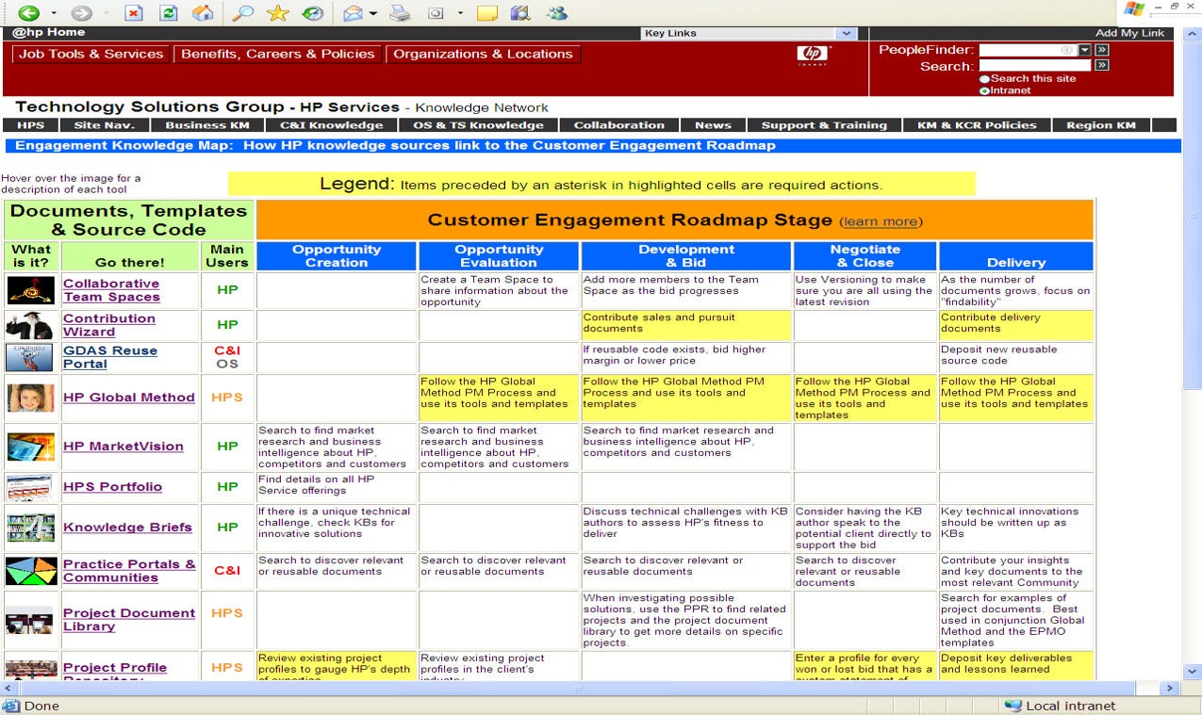This screenshot has height=715, width=1202.
Task: Open browser History icon
Action: point(312,13)
